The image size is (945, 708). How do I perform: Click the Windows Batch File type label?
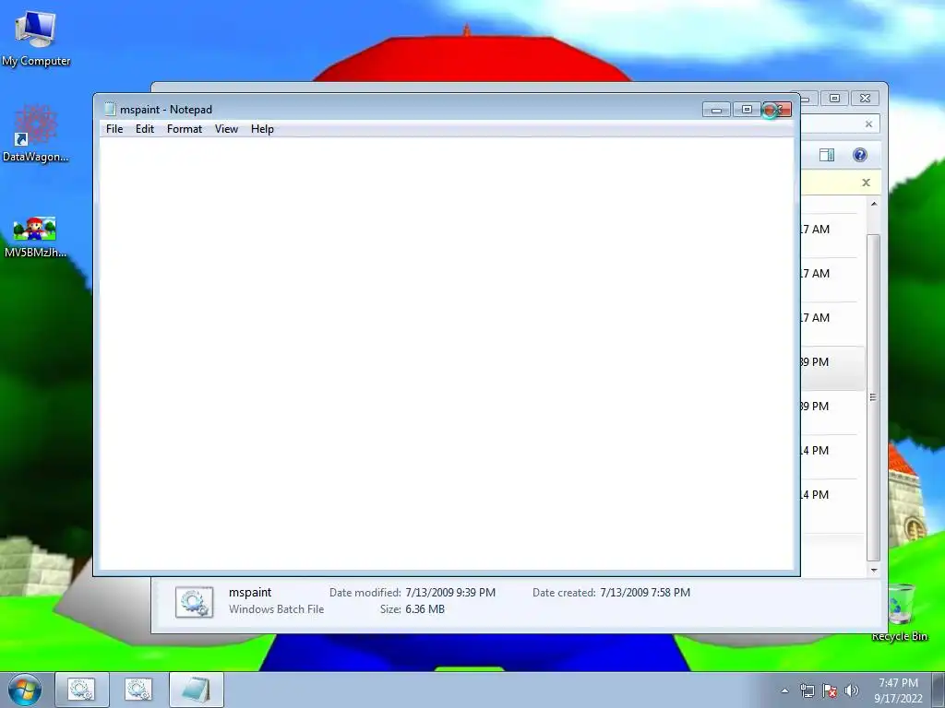276,609
